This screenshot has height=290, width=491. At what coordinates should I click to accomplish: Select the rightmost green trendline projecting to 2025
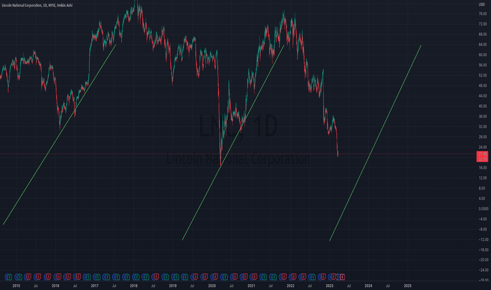tap(375, 143)
